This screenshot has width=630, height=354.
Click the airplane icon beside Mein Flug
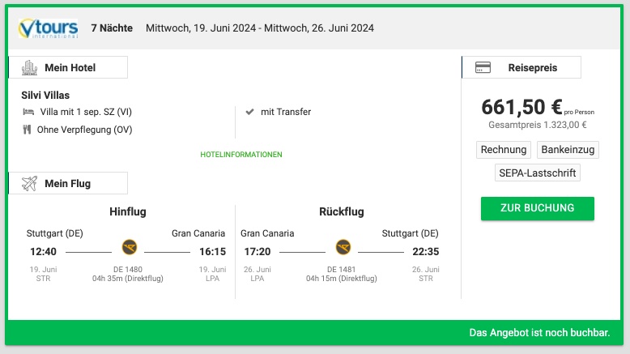click(29, 183)
